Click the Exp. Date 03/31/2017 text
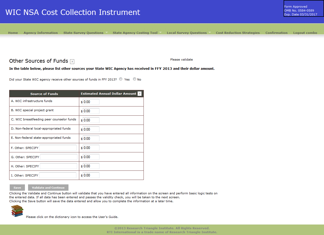This screenshot has width=324, height=235. coord(301,14)
